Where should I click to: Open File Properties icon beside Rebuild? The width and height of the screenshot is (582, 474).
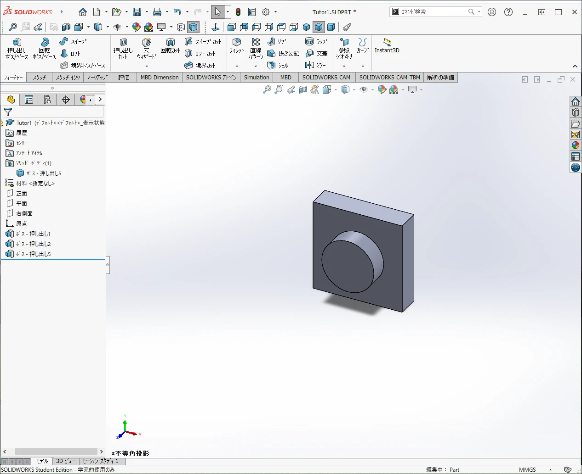252,12
